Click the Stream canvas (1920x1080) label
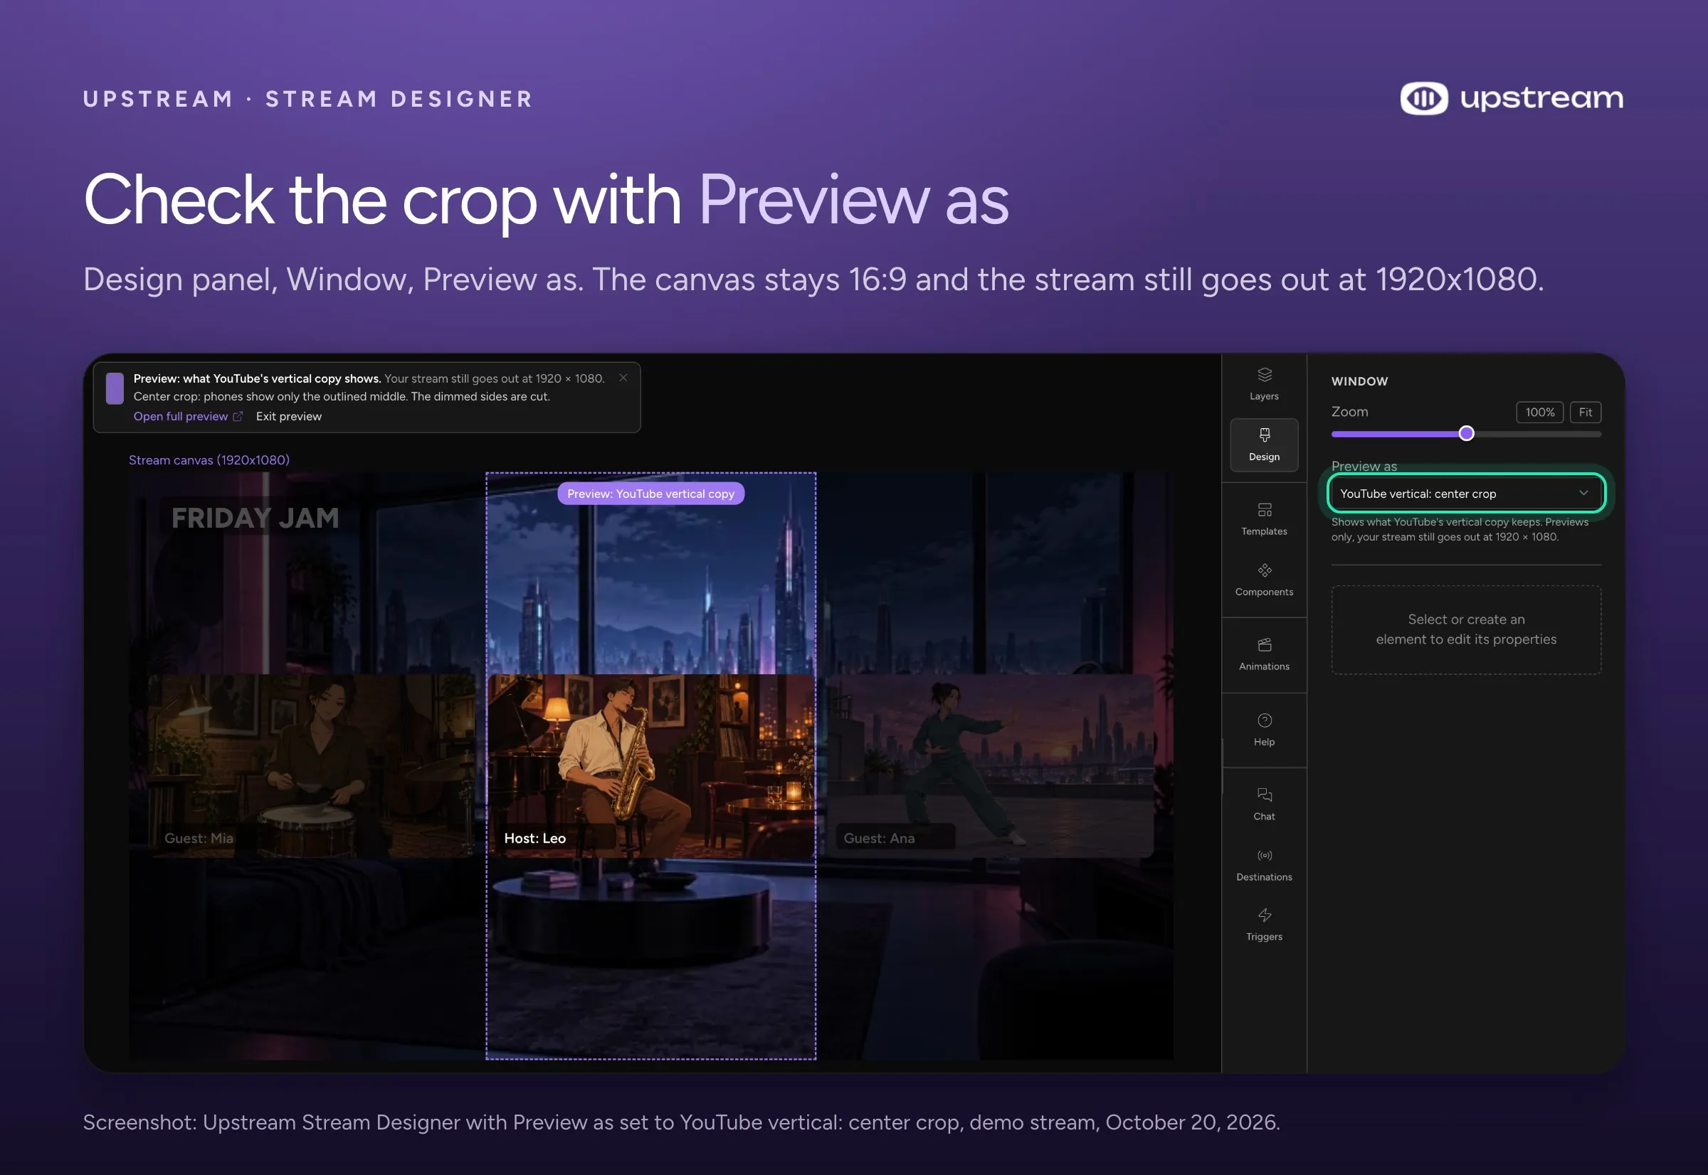This screenshot has width=1708, height=1175. [209, 459]
